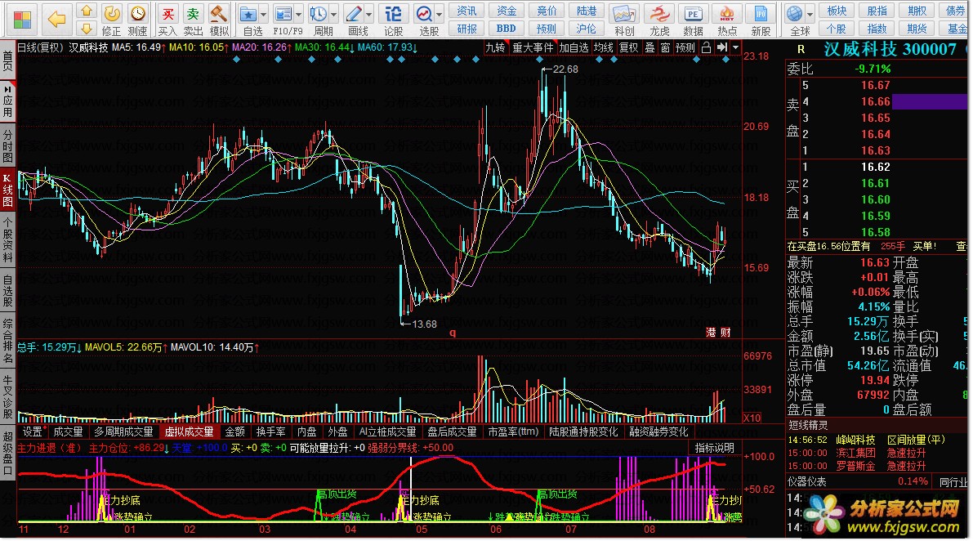Open the 设置 indicator settings tab
The width and height of the screenshot is (973, 541).
[33, 431]
